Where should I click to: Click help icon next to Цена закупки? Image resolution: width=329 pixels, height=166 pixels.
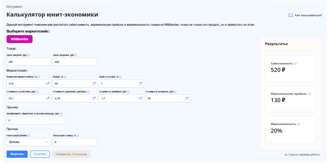29,55
